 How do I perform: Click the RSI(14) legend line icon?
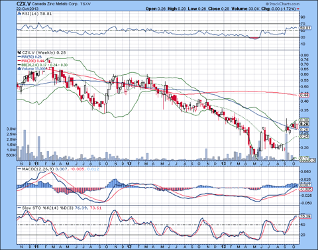tap(19, 14)
